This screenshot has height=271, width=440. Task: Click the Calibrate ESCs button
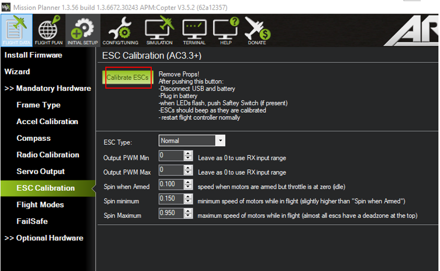pos(128,78)
